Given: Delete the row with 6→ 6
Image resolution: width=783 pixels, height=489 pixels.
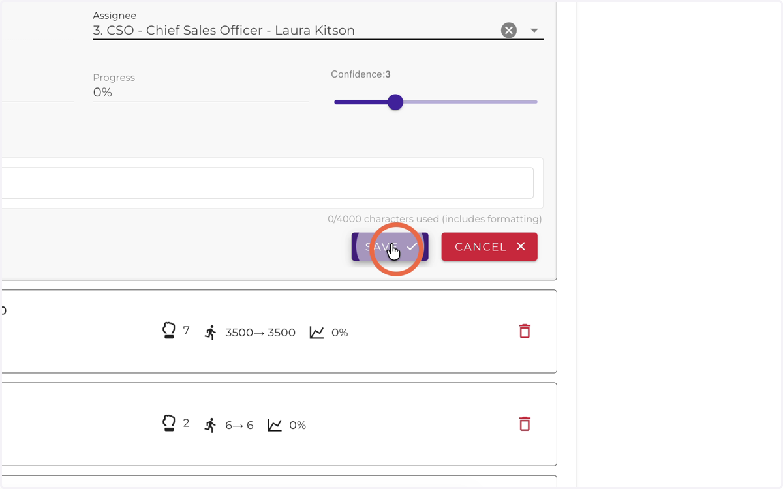Looking at the screenshot, I should [x=525, y=424].
